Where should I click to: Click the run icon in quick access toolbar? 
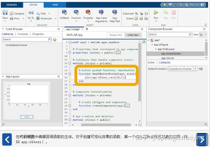coord(164,5)
